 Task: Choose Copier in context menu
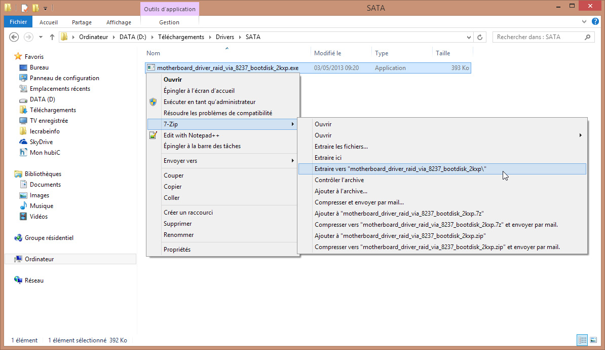[222, 186]
